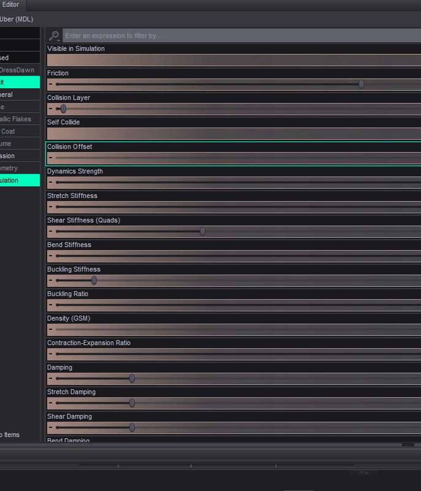Image resolution: width=421 pixels, height=491 pixels.
Task: Click minus button on Stretch Stiffness slider
Action: pyautogui.click(x=51, y=207)
